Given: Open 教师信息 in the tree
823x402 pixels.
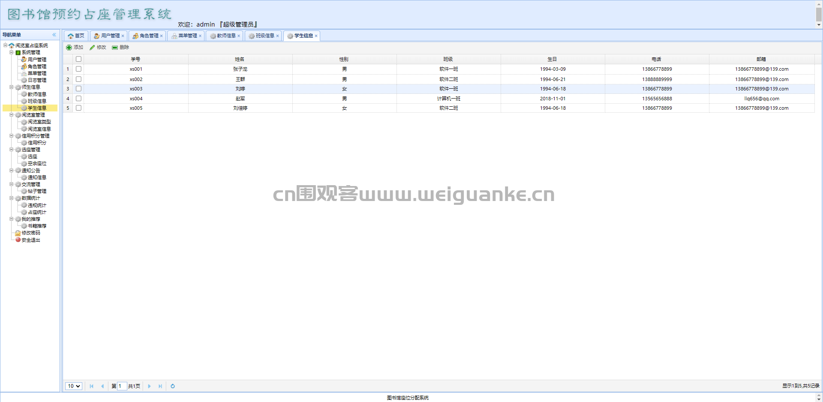Looking at the screenshot, I should pyautogui.click(x=37, y=94).
